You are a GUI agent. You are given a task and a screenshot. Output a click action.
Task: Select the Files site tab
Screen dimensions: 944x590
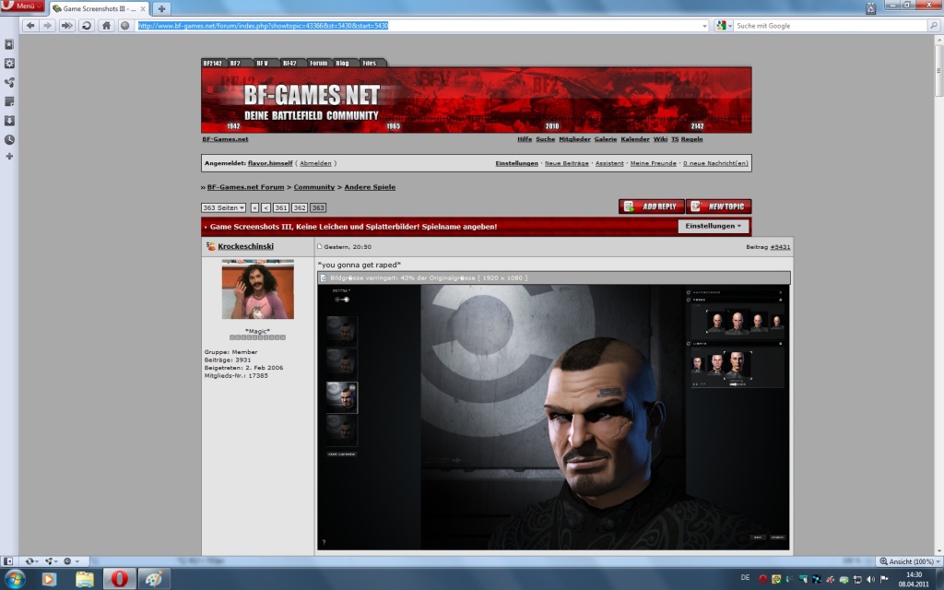pos(369,64)
